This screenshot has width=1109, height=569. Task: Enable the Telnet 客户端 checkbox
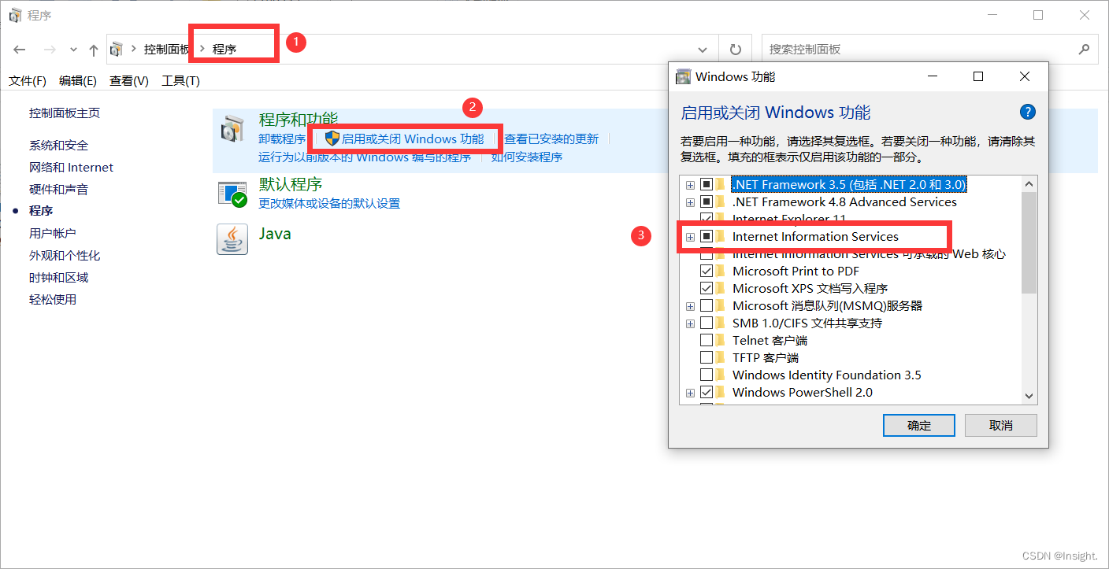tap(707, 340)
